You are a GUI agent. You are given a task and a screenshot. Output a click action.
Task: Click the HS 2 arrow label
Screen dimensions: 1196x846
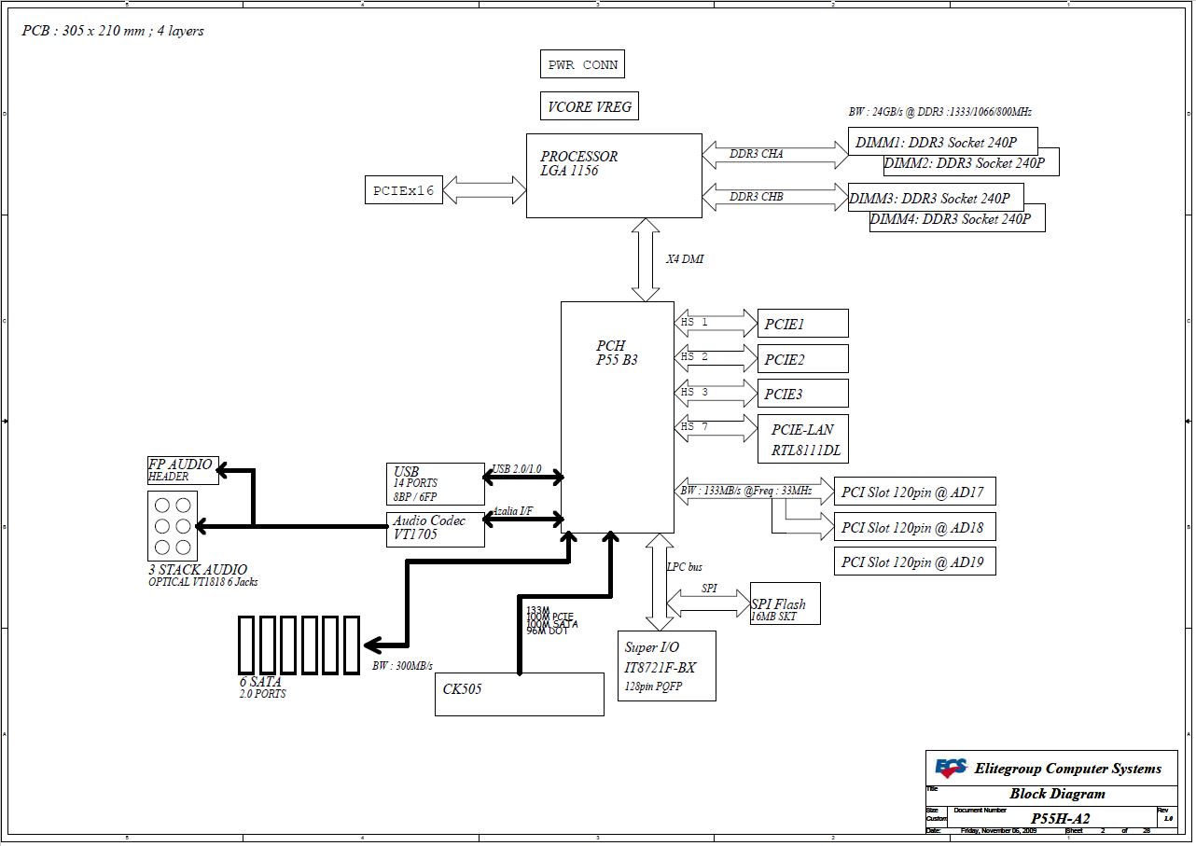[x=694, y=356]
